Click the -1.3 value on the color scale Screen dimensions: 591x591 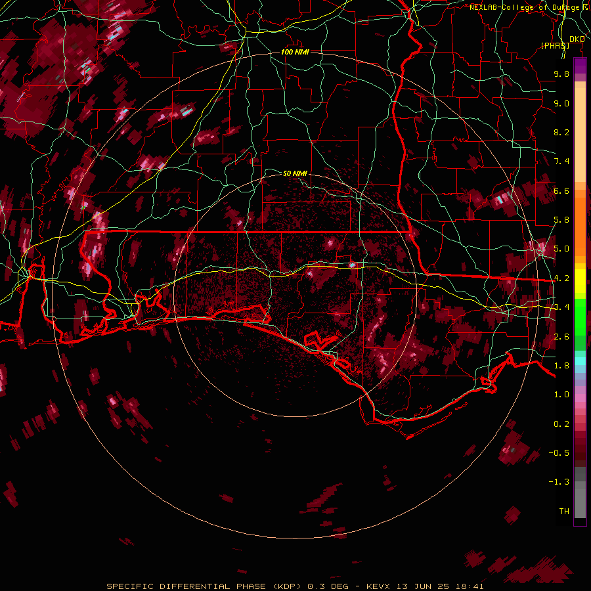click(559, 482)
